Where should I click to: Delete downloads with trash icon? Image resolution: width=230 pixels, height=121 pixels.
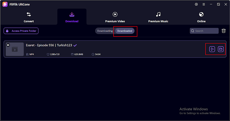click(x=224, y=31)
